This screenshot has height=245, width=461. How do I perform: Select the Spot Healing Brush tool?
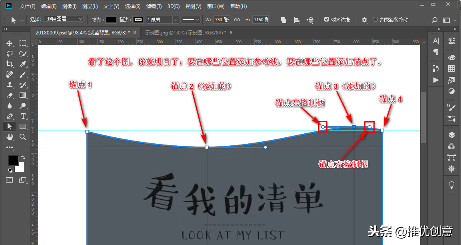(10, 74)
